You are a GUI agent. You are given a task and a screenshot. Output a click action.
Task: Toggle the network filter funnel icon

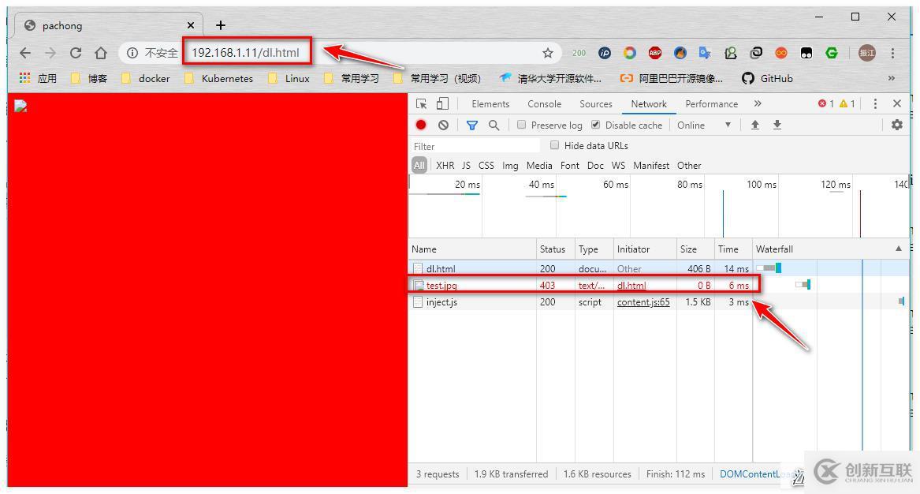[471, 125]
